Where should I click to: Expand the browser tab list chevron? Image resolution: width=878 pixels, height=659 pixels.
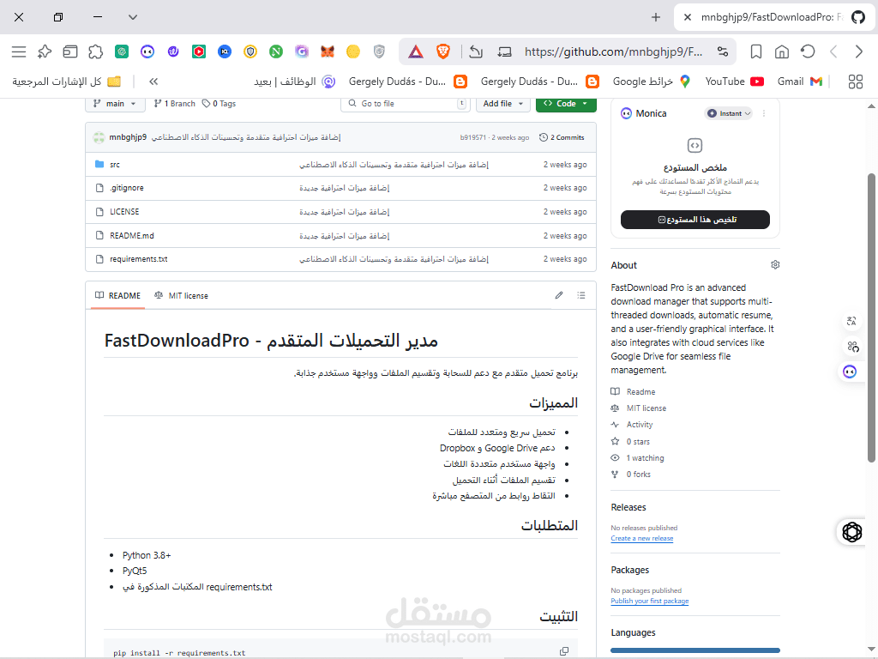(x=133, y=17)
